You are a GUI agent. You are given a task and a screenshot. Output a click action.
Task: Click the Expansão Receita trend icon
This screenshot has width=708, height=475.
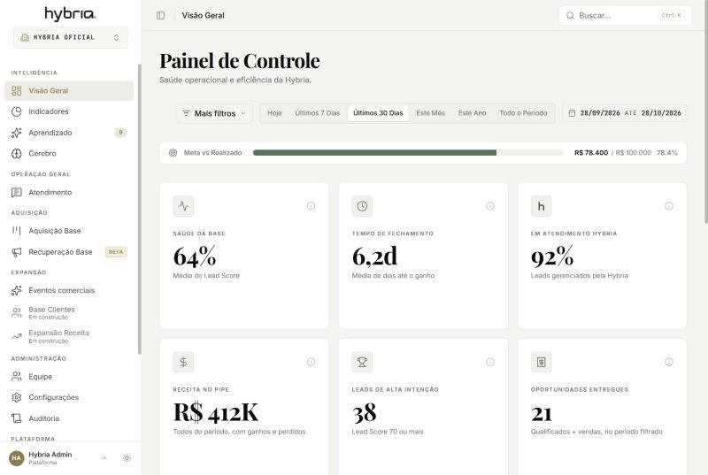17,336
